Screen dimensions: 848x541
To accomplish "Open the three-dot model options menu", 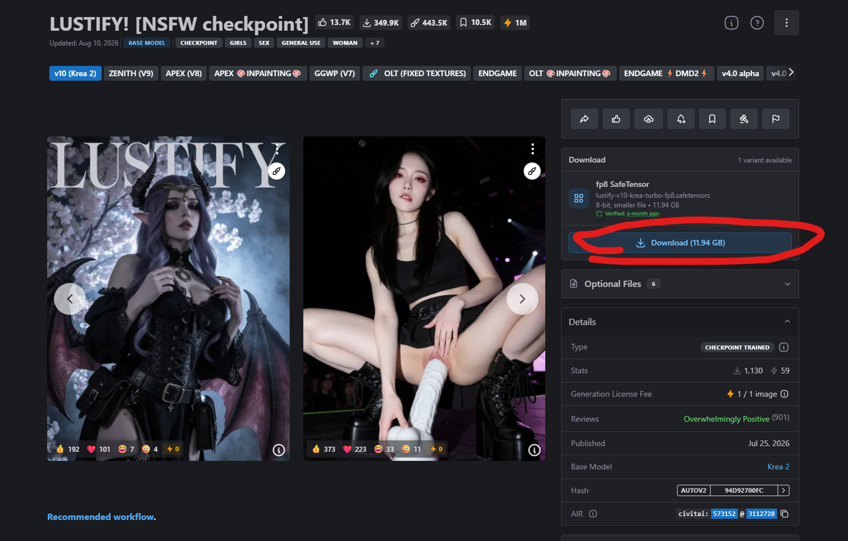I will coord(787,23).
